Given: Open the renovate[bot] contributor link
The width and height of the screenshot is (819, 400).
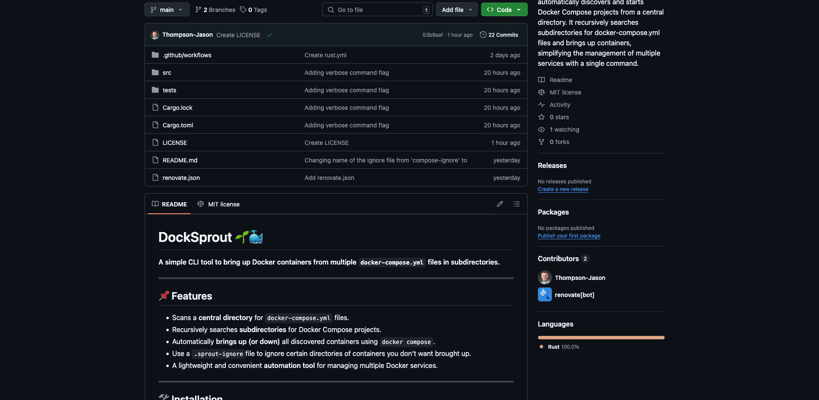Looking at the screenshot, I should (574, 295).
